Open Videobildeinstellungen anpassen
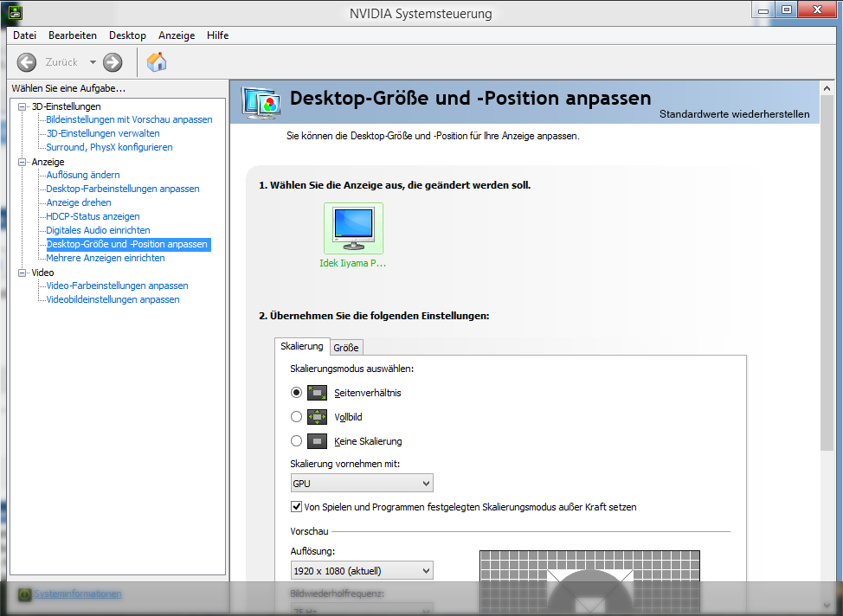843x616 pixels. [113, 299]
